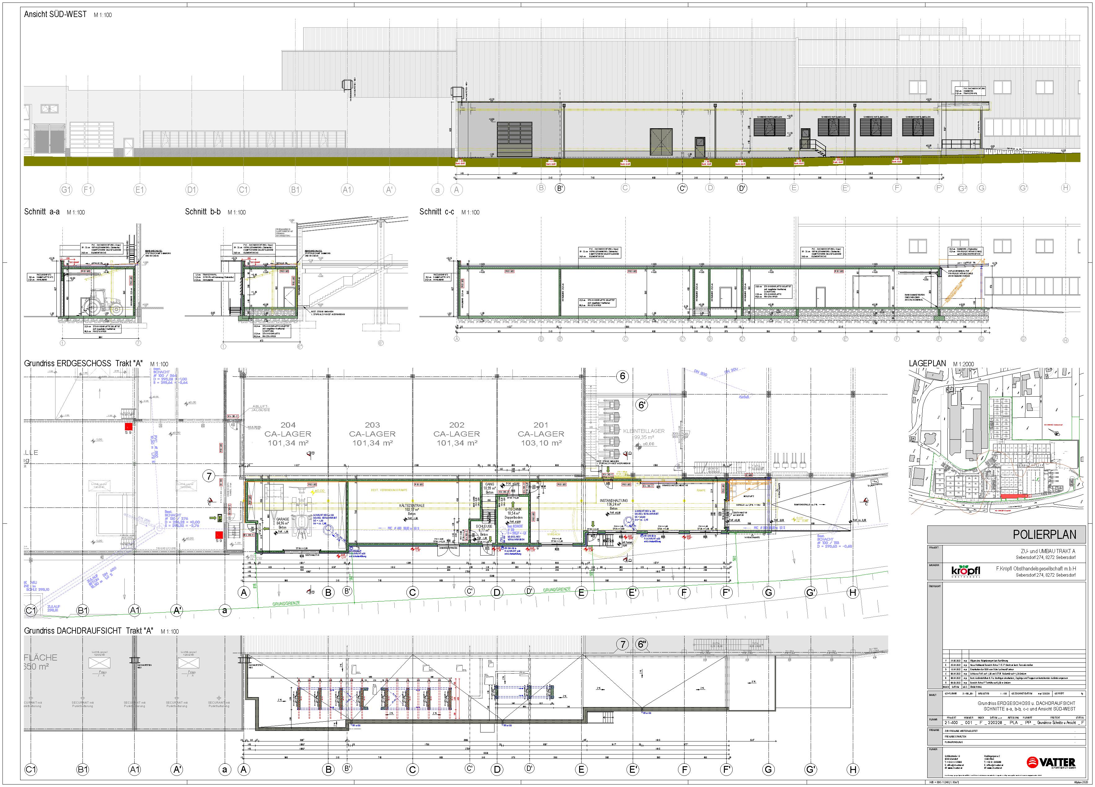Click the POLIERPLAN title header
Viewport: 1095px width, 787px height.
pos(1044,535)
